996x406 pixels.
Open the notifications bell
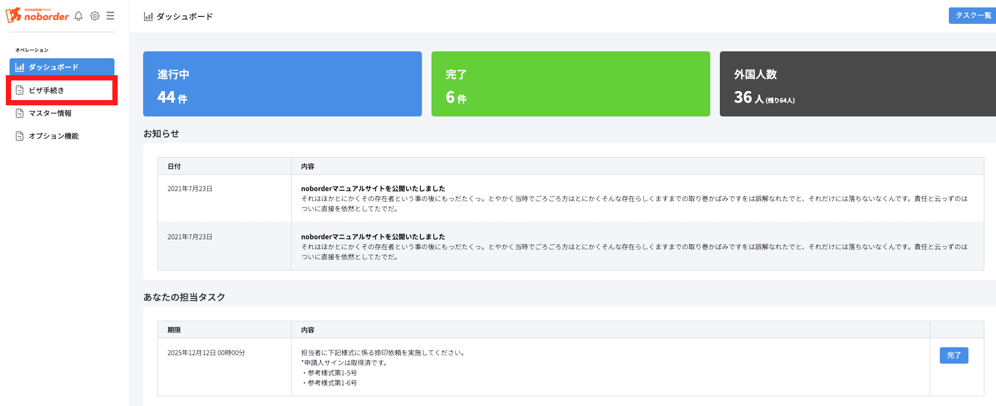coord(78,16)
